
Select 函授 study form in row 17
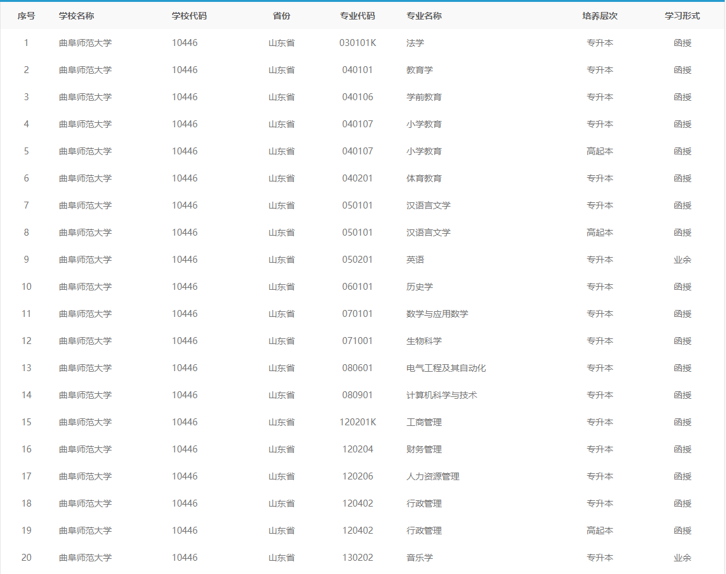[682, 476]
